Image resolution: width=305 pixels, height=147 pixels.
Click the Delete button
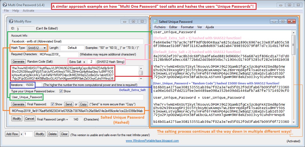(52, 134)
